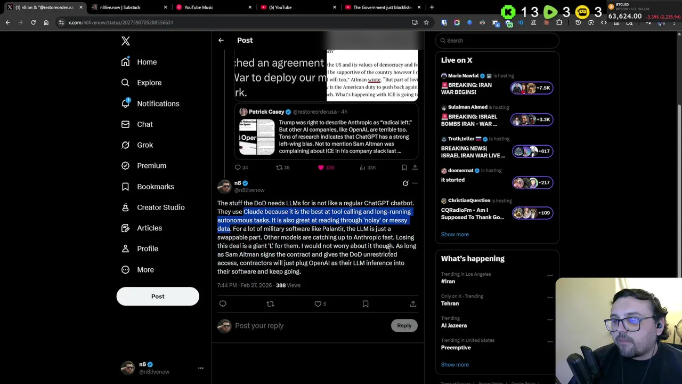Image resolution: width=682 pixels, height=384 pixels.
Task: Go to the Profile page
Action: click(x=140, y=249)
